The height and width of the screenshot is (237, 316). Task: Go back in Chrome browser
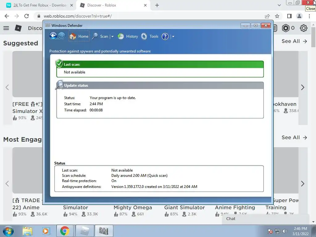[7, 16]
